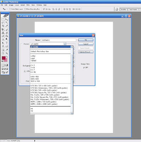Image resolution: width=141 pixels, height=142 pixels.
Task: Enable Show Bounding Box checkbox
Action: [x=25, y=9]
